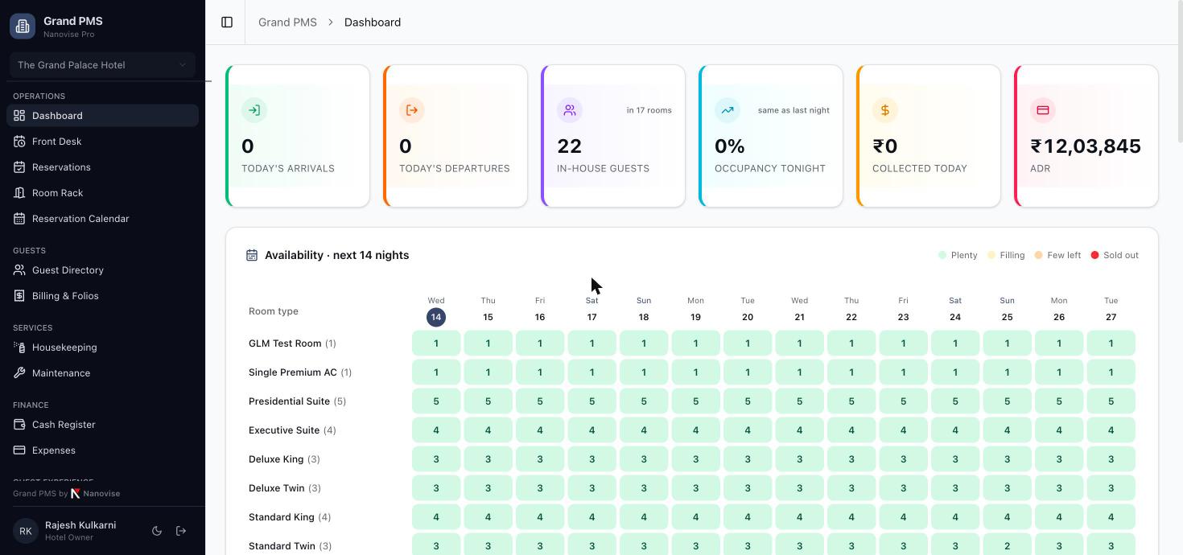
Task: Open Cash Register page
Action: coord(102,425)
